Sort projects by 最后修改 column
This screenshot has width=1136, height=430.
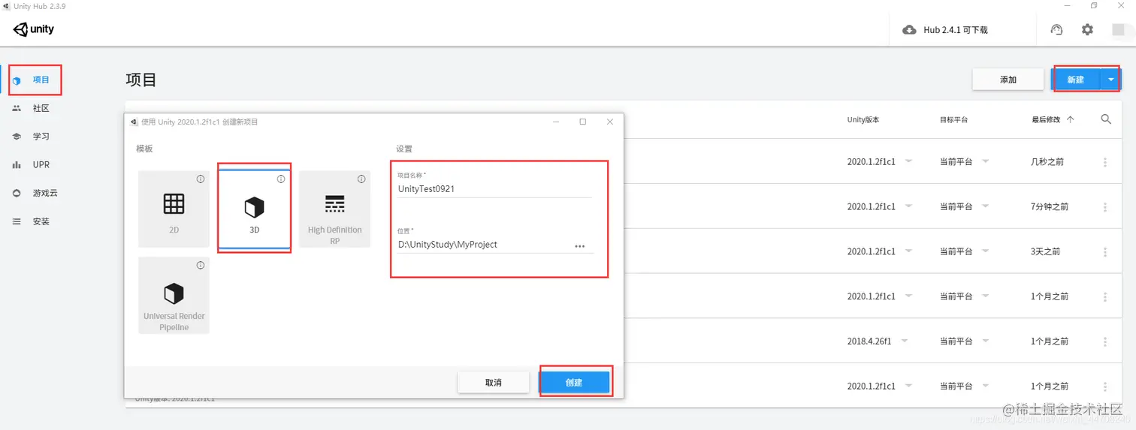1053,119
